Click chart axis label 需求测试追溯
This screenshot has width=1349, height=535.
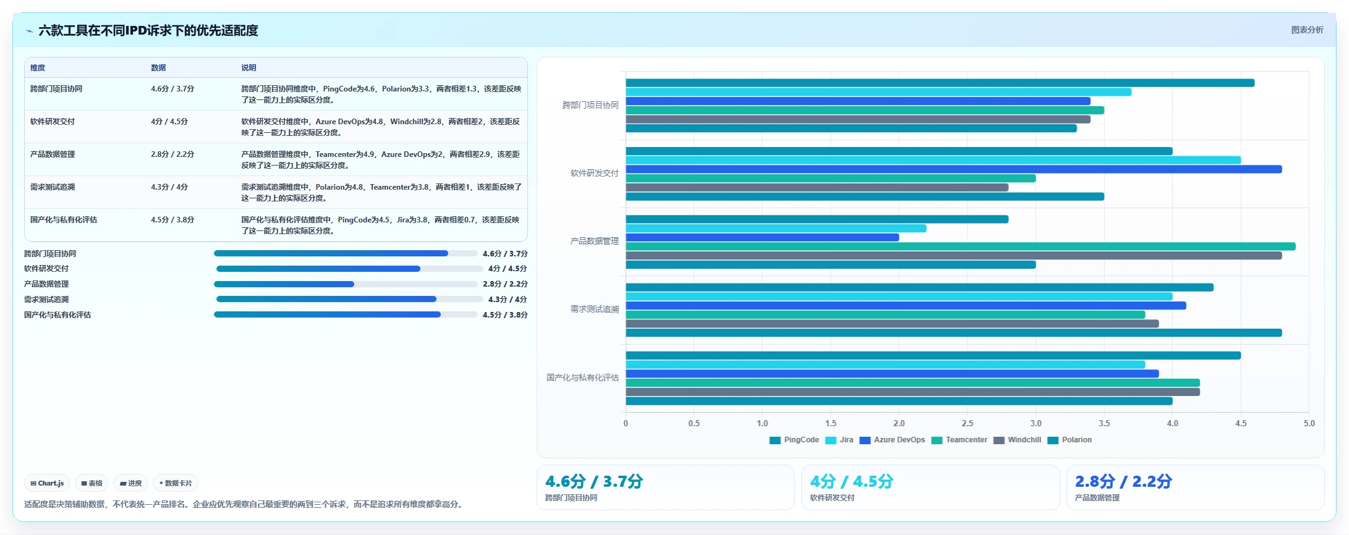pyautogui.click(x=594, y=309)
